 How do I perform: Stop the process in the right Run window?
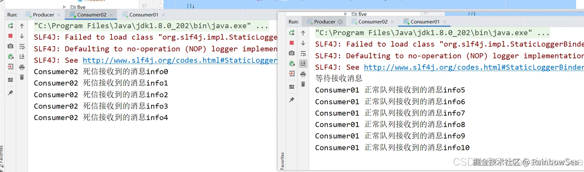292,43
